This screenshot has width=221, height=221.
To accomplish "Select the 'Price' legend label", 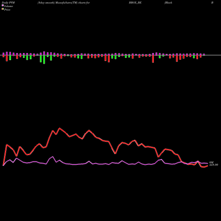I will [7, 10].
